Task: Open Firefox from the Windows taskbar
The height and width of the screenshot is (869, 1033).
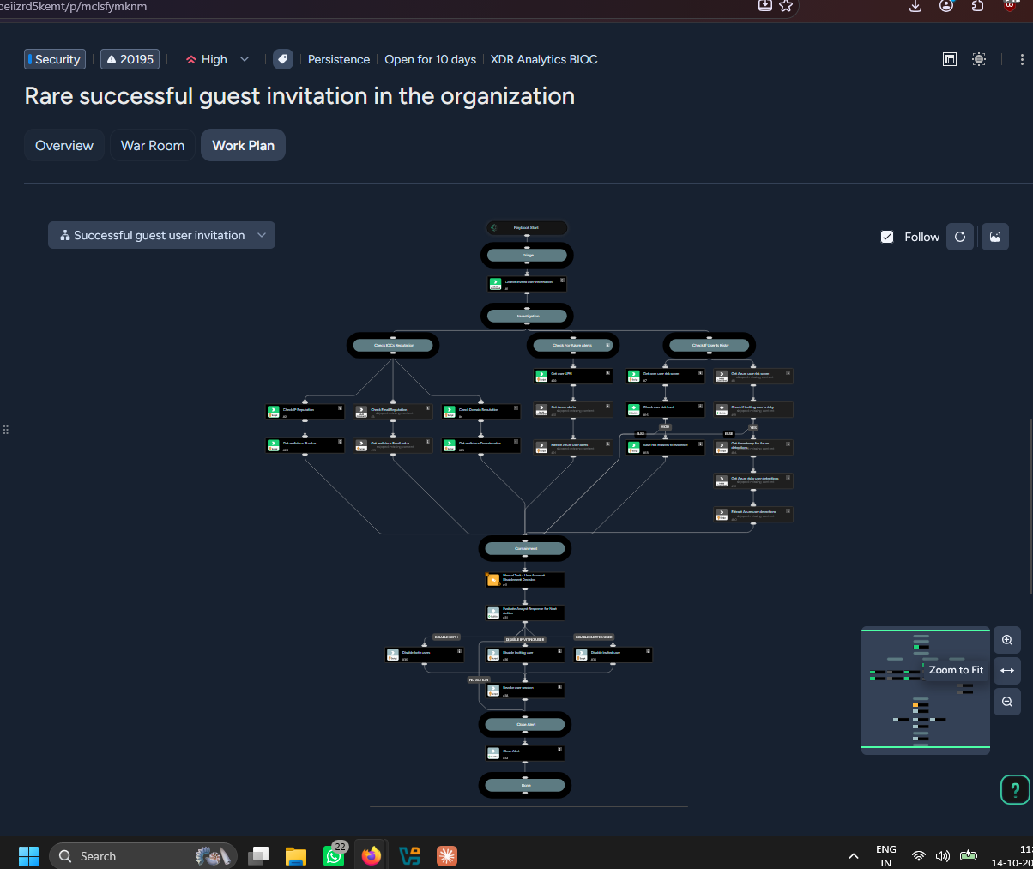Action: coord(371,855)
